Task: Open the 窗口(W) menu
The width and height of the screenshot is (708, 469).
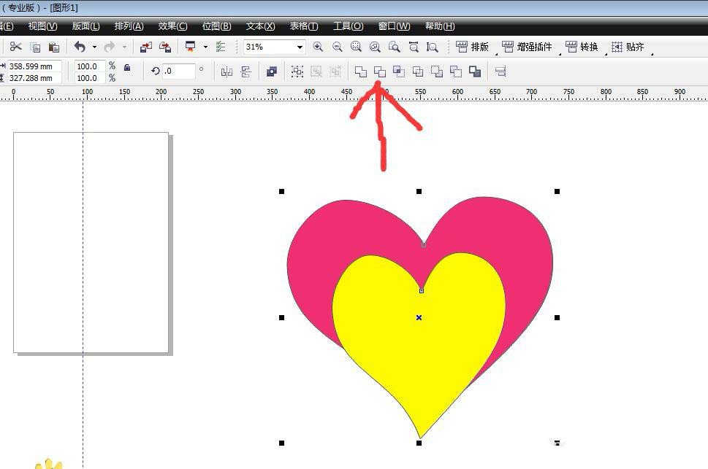Action: pyautogui.click(x=395, y=26)
